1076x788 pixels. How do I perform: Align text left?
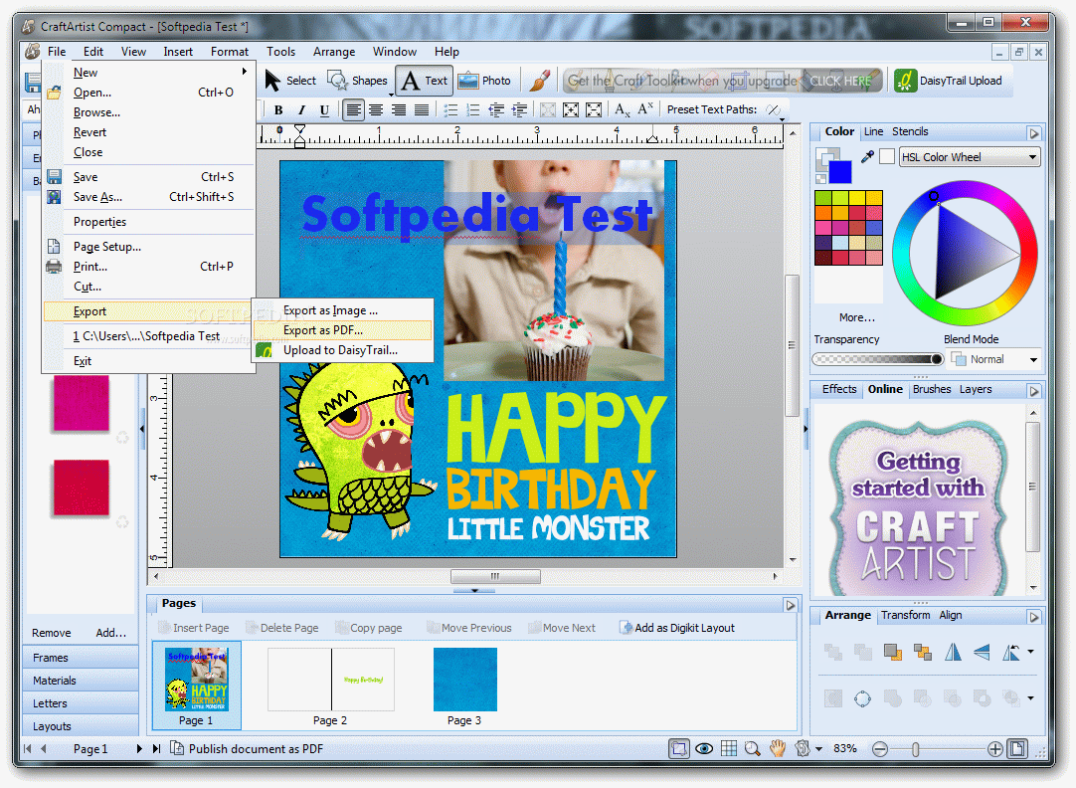pos(353,109)
